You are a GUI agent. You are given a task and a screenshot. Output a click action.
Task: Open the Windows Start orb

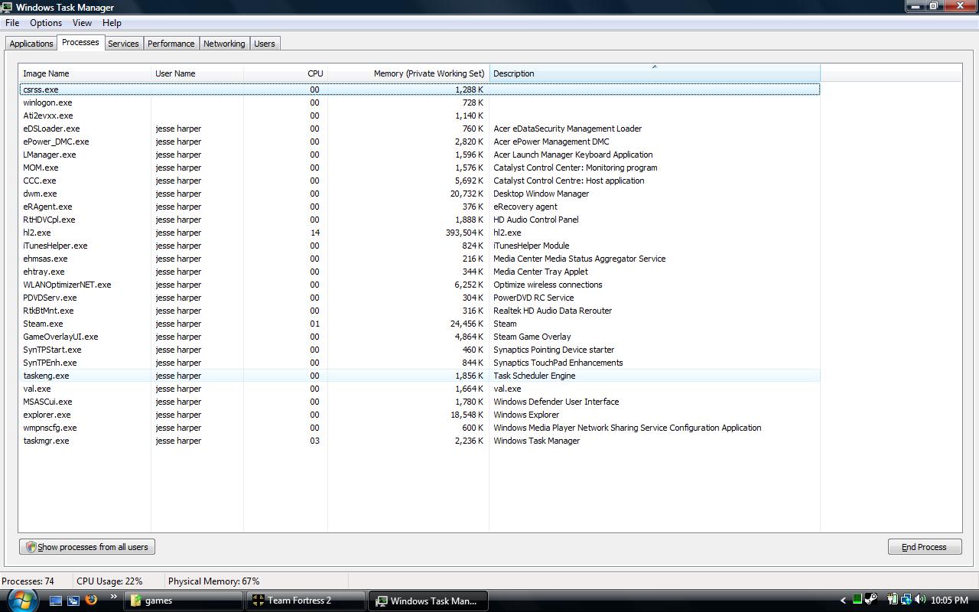click(21, 599)
